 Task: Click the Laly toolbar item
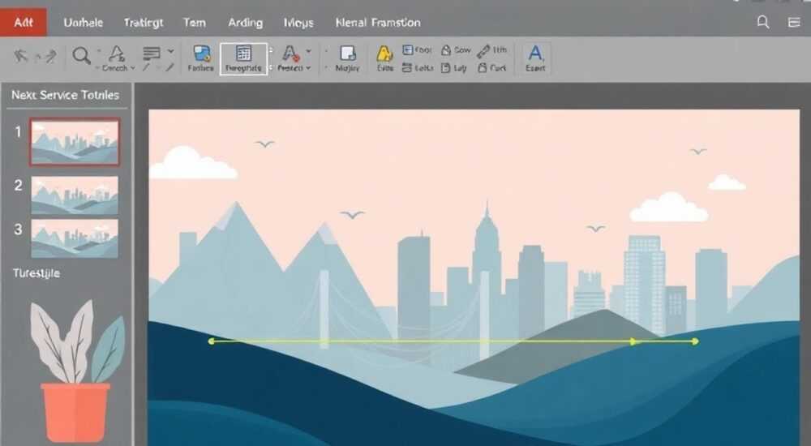coord(453,68)
